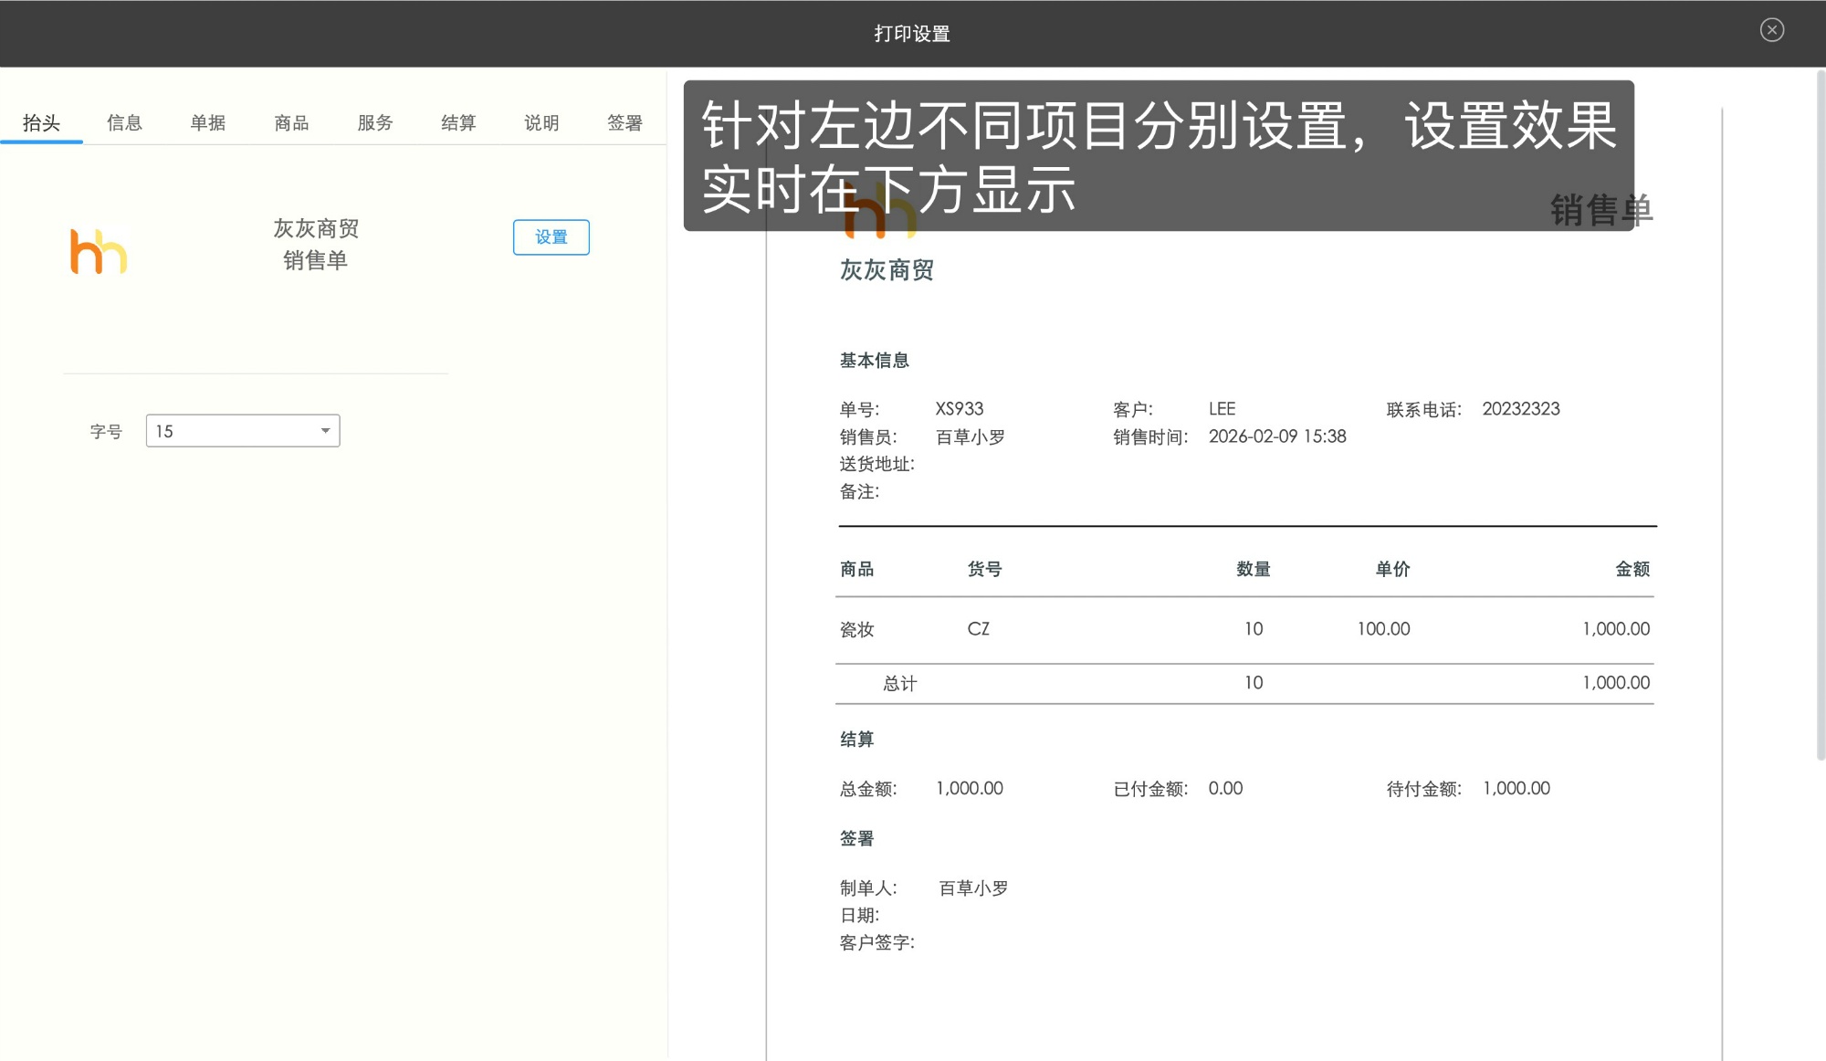Image resolution: width=1826 pixels, height=1061 pixels.
Task: Click the dropdown arrow showing value 15
Action: [325, 430]
